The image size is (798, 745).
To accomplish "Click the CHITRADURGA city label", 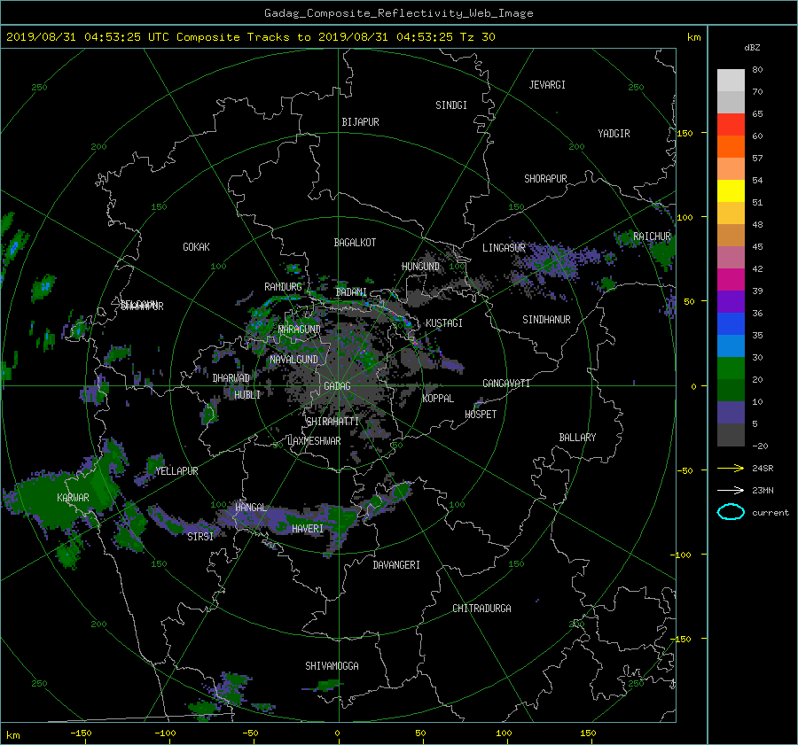I will [x=482, y=609].
